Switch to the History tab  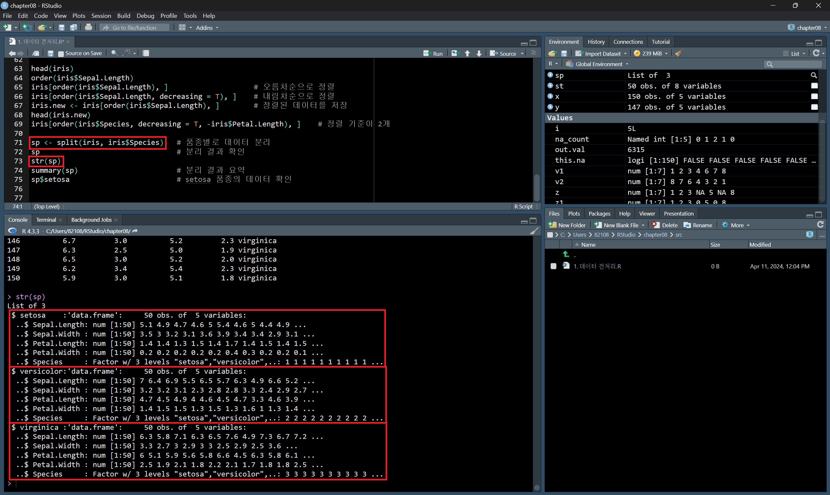point(596,42)
